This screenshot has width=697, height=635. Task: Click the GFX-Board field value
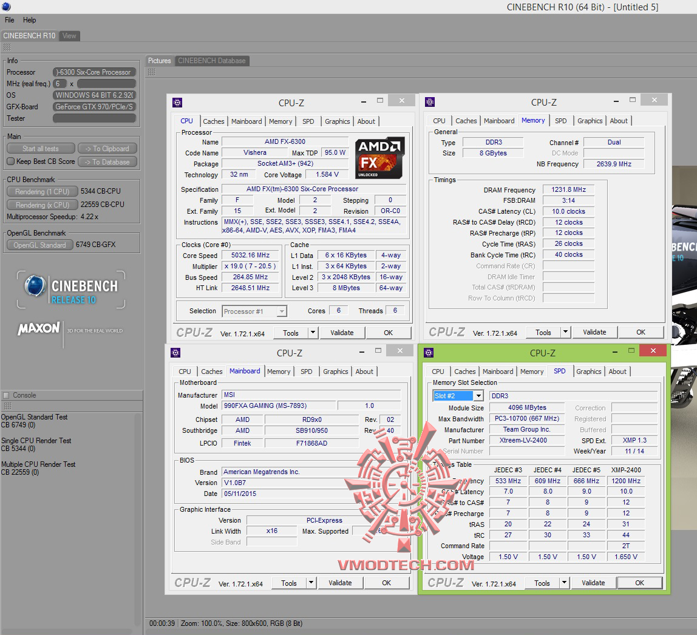coord(94,107)
